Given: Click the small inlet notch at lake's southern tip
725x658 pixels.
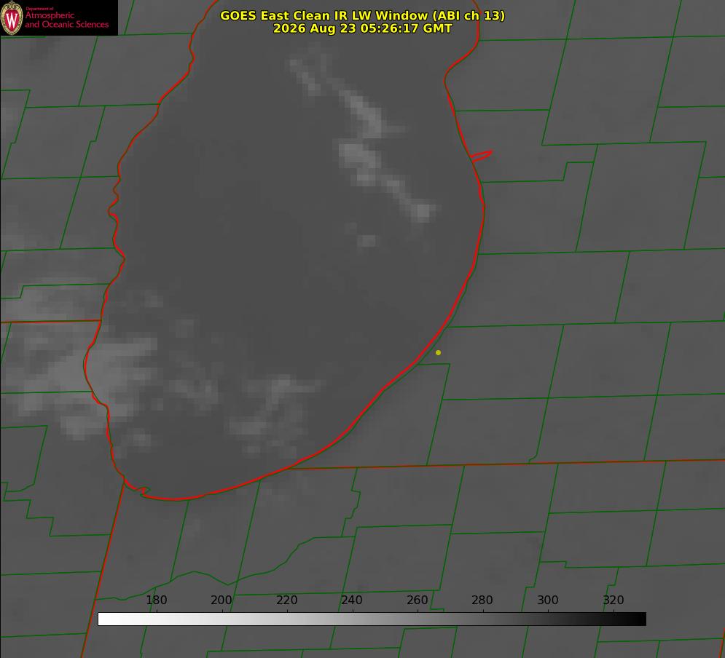Looking at the screenshot, I should click(x=143, y=491).
